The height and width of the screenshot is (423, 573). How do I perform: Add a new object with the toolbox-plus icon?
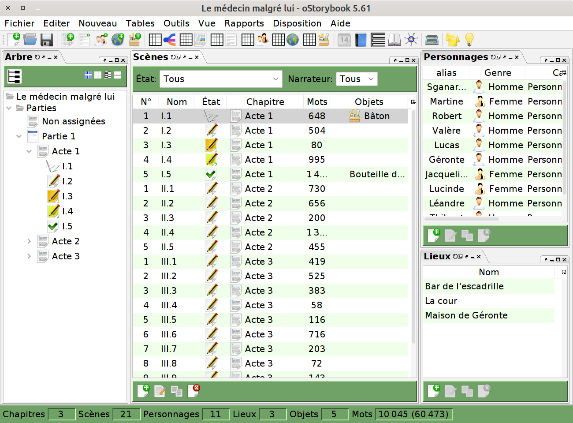[x=134, y=40]
